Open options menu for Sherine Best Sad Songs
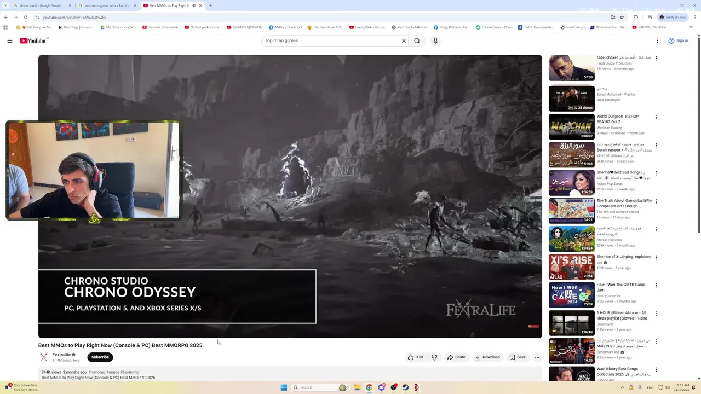This screenshot has height=394, width=701. (657, 173)
